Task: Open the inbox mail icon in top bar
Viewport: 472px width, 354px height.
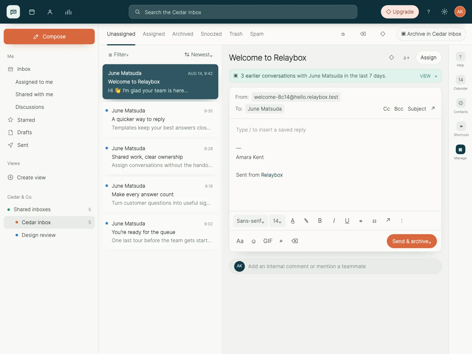Action: click(x=13, y=12)
